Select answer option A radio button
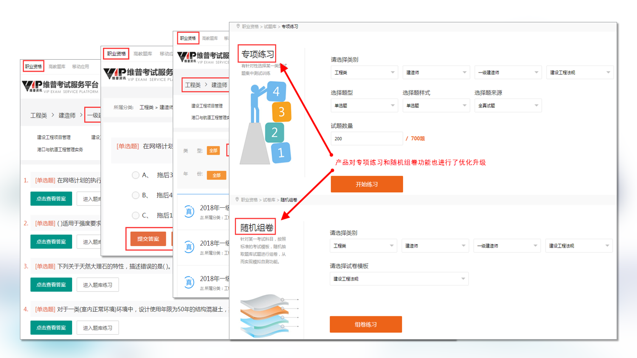 135,175
